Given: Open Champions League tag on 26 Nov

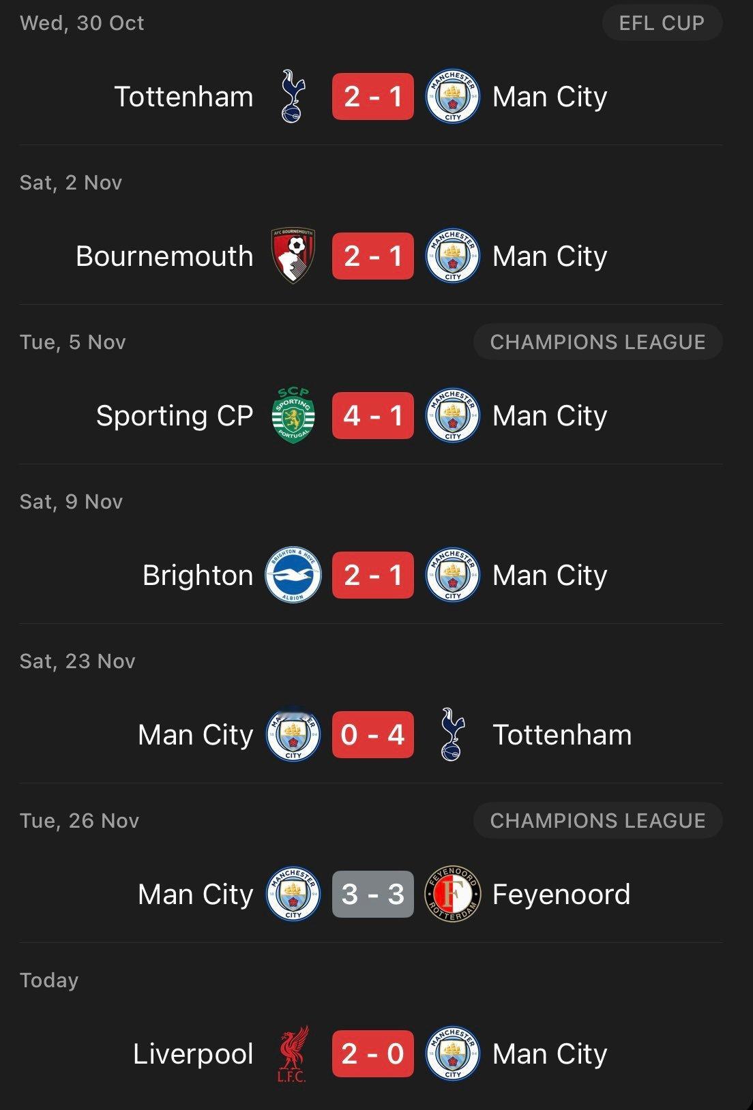Looking at the screenshot, I should point(597,820).
